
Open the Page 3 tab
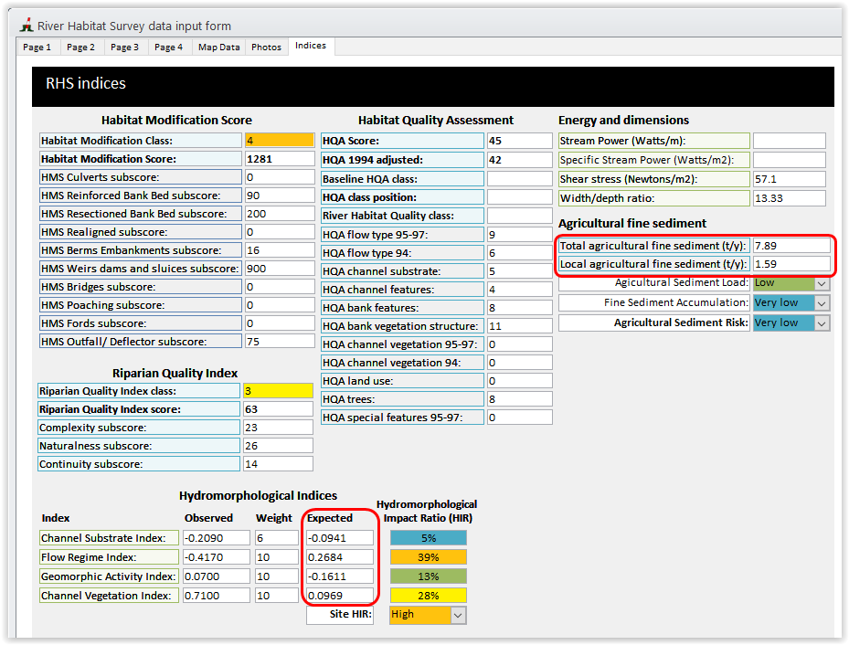[x=124, y=48]
